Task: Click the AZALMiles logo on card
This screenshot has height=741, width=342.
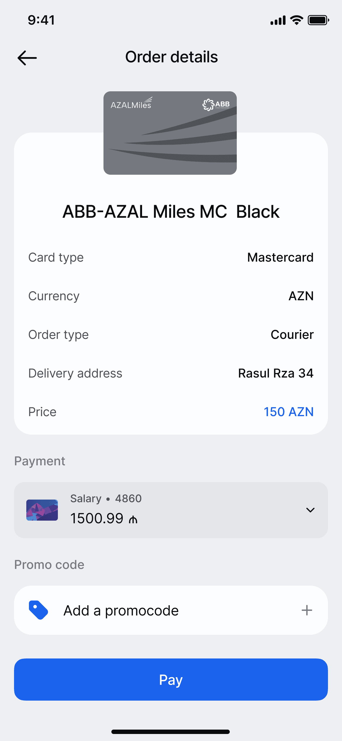Action: (x=131, y=104)
